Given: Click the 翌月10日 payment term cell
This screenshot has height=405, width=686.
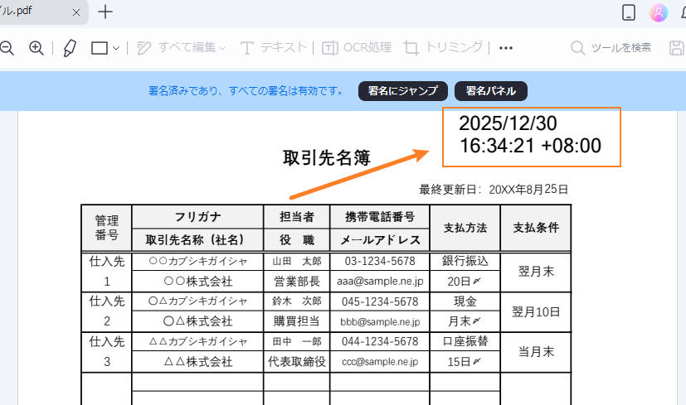Looking at the screenshot, I should pyautogui.click(x=536, y=312).
